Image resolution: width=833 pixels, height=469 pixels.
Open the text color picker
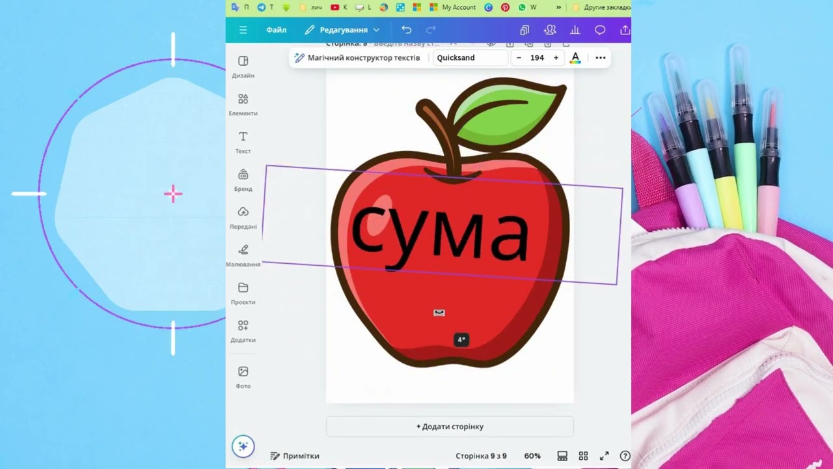575,58
